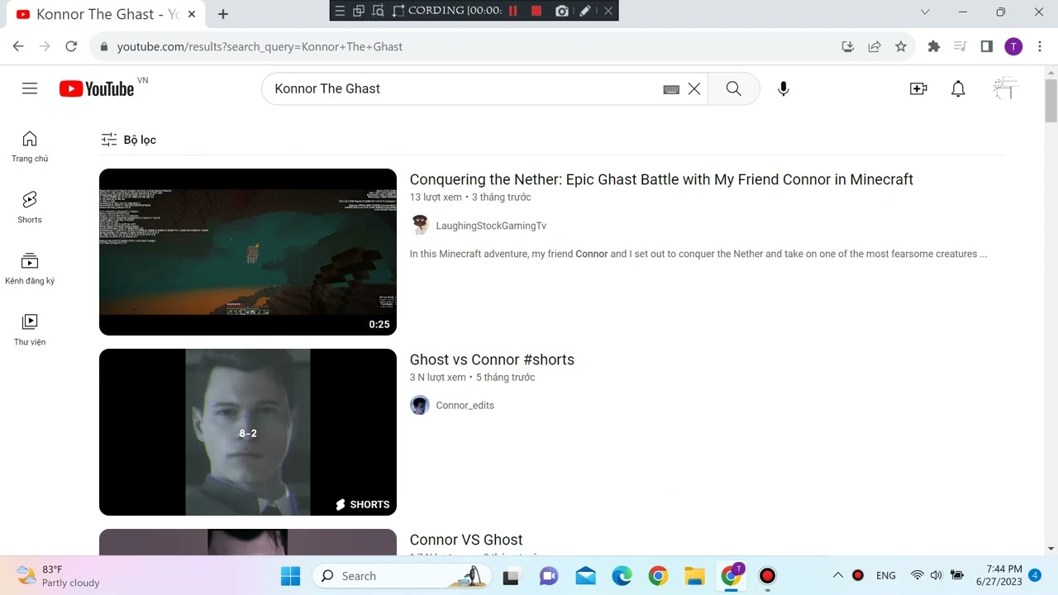Reload the page
The height and width of the screenshot is (595, 1058).
[71, 46]
